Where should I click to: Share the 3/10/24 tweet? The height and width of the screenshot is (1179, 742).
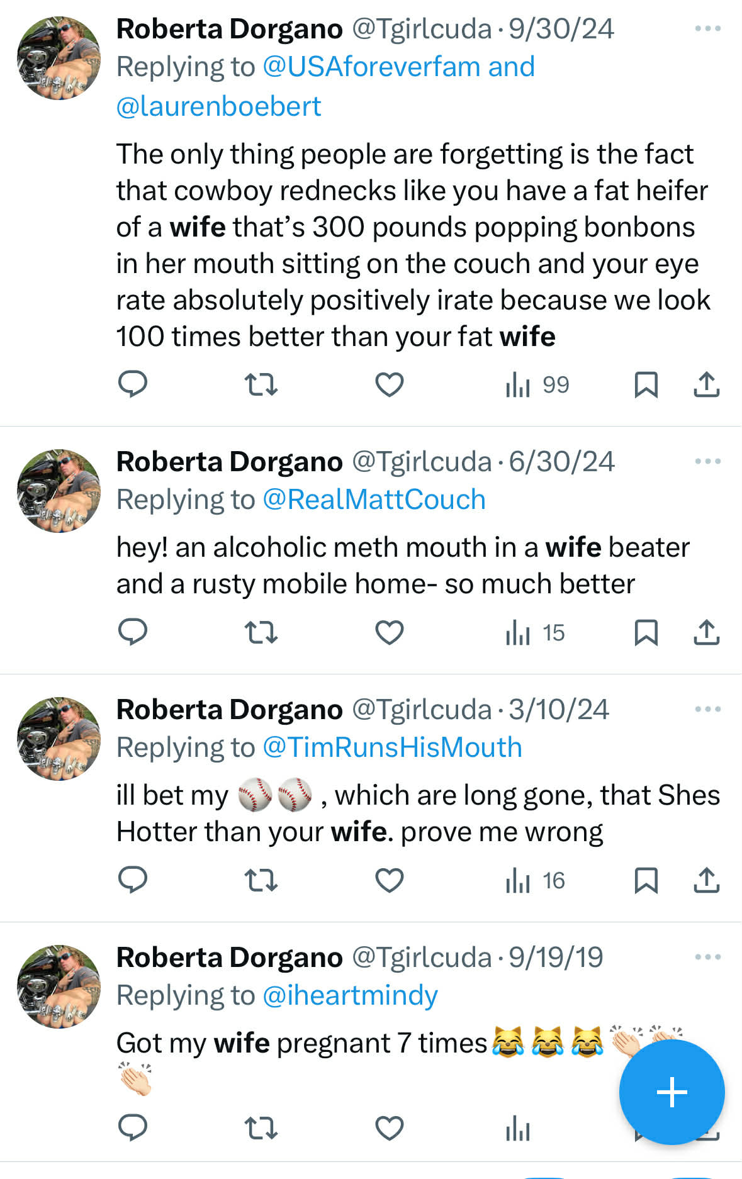706,880
